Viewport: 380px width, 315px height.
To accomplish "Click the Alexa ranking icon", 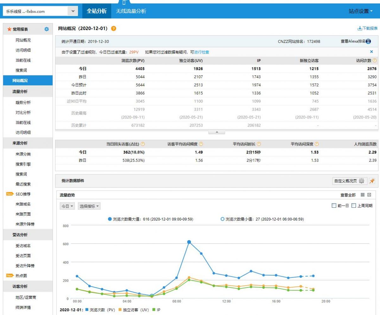I will click(368, 41).
